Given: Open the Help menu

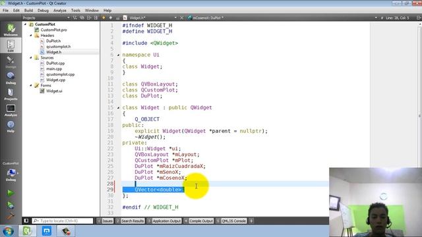Looking at the screenshot, I should tap(107, 11).
